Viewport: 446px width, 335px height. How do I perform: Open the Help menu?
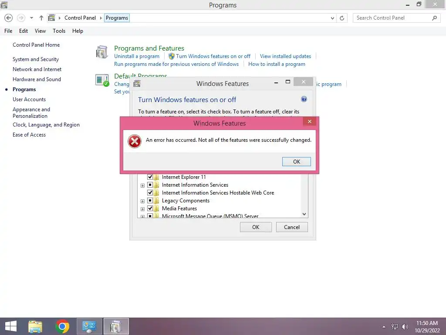point(78,31)
